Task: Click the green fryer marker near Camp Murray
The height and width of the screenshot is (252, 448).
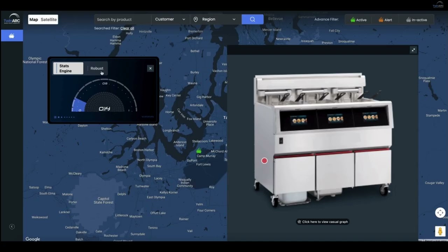Action: (x=199, y=151)
